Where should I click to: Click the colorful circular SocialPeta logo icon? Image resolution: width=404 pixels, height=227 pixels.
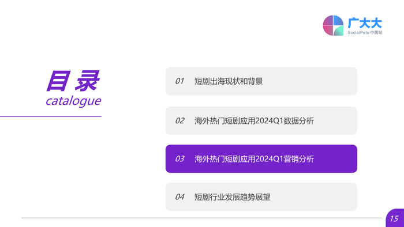pyautogui.click(x=333, y=25)
